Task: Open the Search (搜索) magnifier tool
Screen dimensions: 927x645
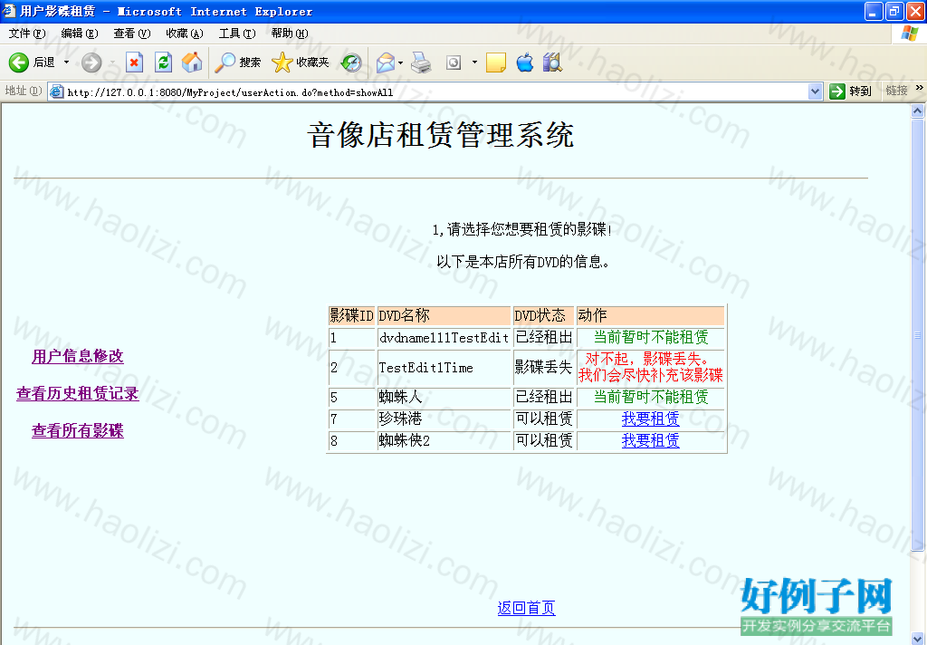Action: tap(237, 63)
